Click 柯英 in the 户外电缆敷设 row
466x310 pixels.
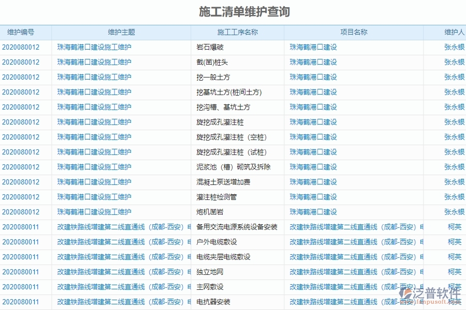(x=454, y=242)
